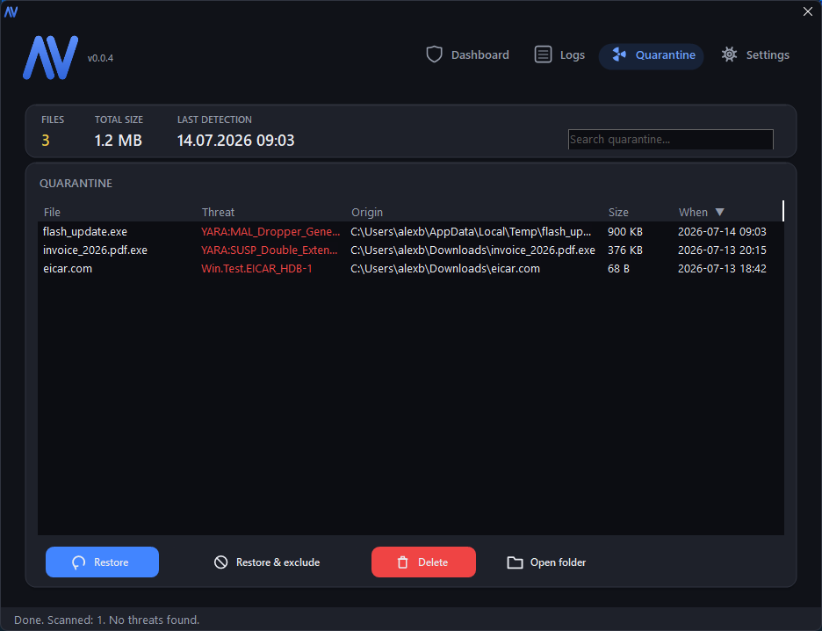Restore the selected quarantined file
822x631 pixels.
(x=102, y=562)
